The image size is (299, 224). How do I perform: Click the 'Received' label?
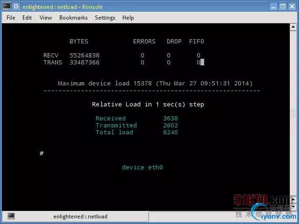(x=111, y=118)
